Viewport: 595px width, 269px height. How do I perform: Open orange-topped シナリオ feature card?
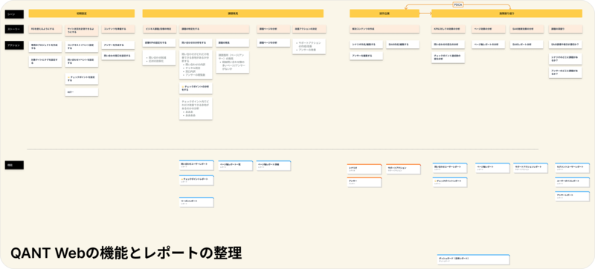point(364,169)
